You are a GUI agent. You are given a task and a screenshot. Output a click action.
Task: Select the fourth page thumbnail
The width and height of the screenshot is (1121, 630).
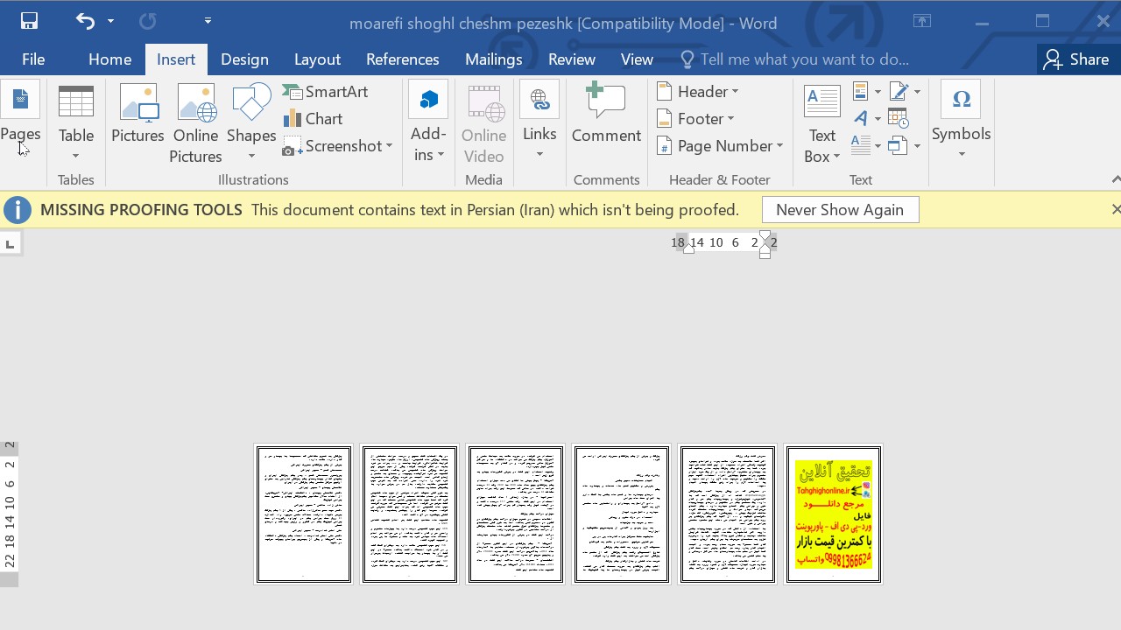622,514
